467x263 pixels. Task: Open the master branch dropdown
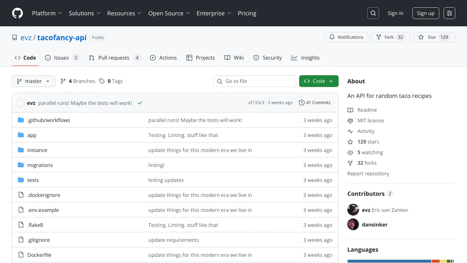point(34,81)
